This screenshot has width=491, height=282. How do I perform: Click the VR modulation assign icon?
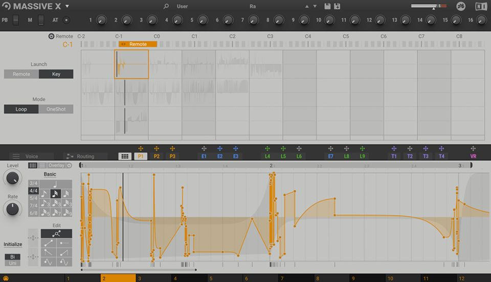coord(473,149)
